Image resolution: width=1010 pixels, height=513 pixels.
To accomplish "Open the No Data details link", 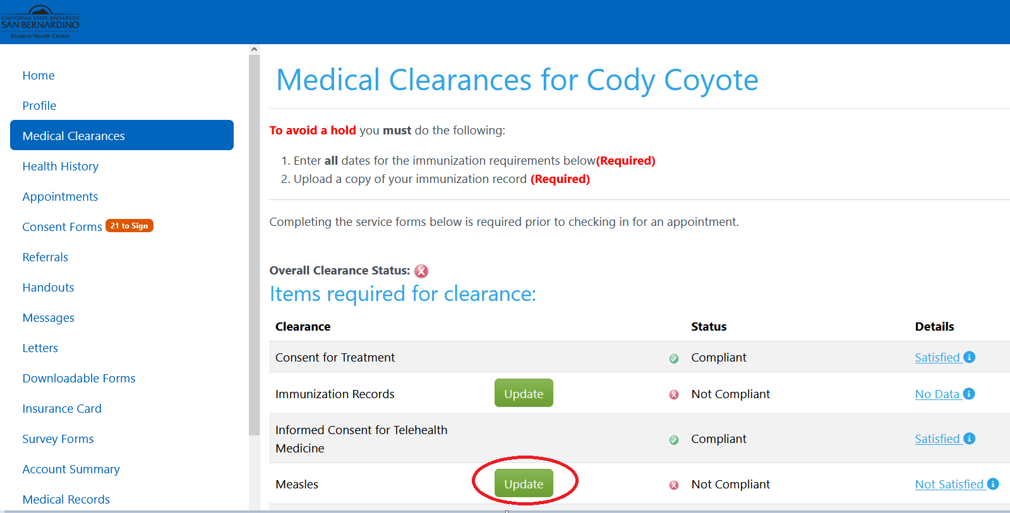I will pyautogui.click(x=937, y=394).
